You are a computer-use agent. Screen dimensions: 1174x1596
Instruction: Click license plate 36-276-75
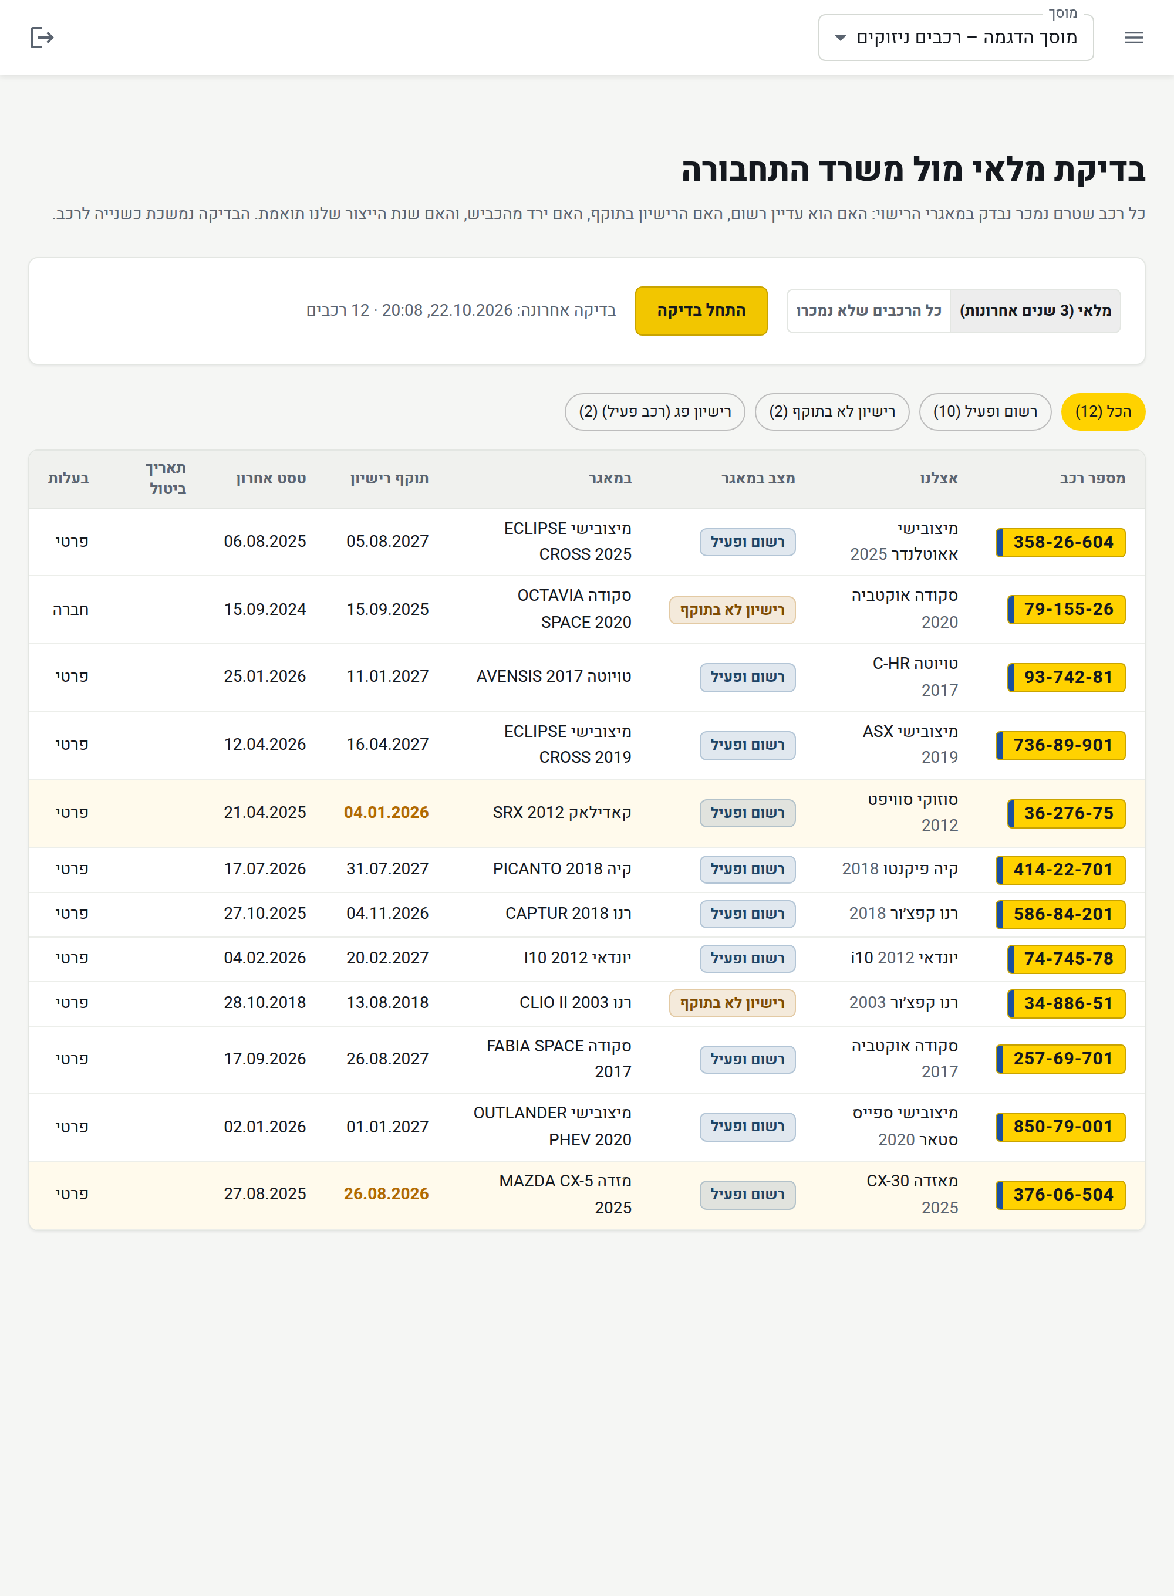(1066, 813)
